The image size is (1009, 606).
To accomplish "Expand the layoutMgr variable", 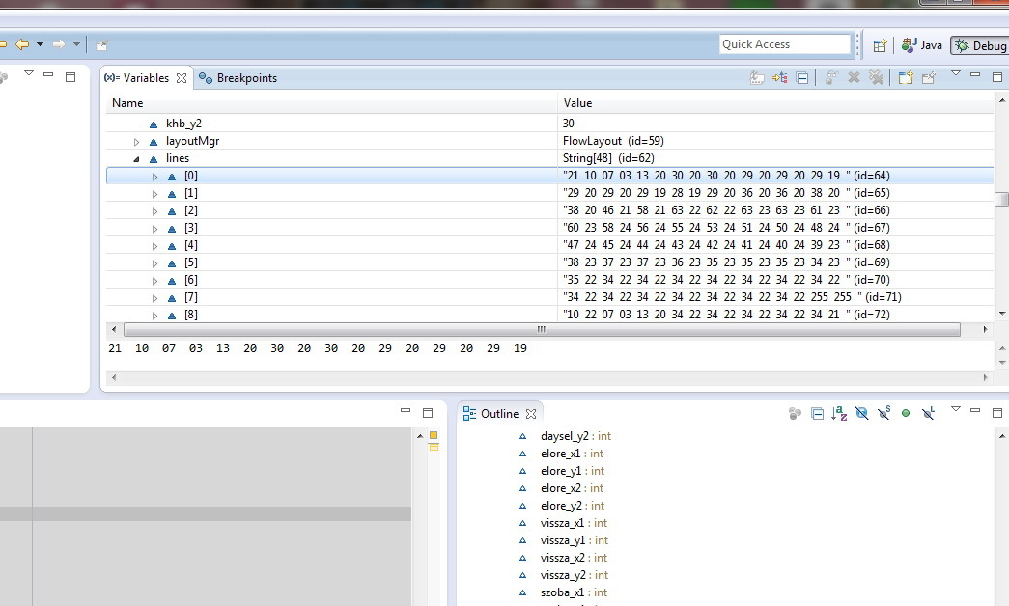I will click(136, 142).
